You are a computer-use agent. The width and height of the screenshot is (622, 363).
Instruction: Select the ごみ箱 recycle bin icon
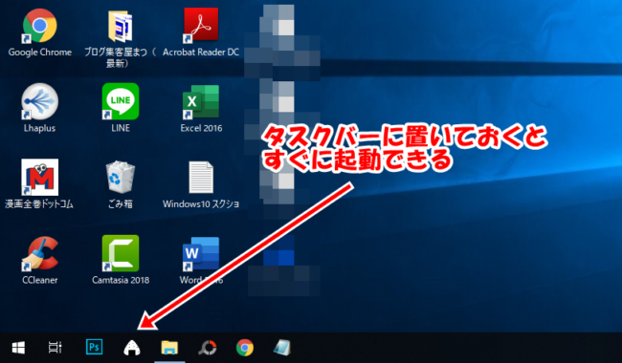point(121,177)
